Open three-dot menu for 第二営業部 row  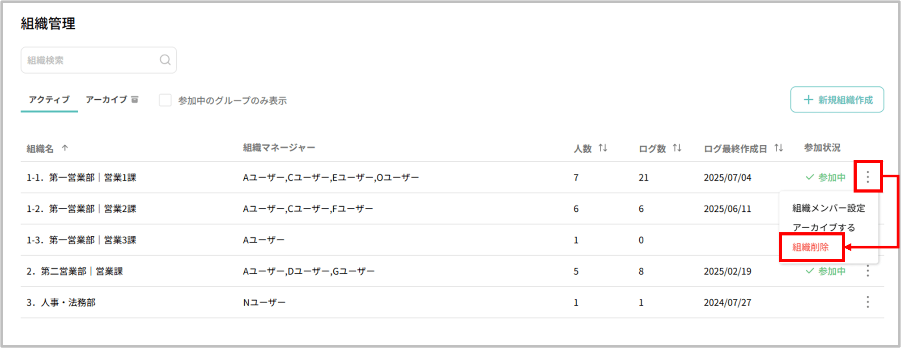pyautogui.click(x=867, y=271)
